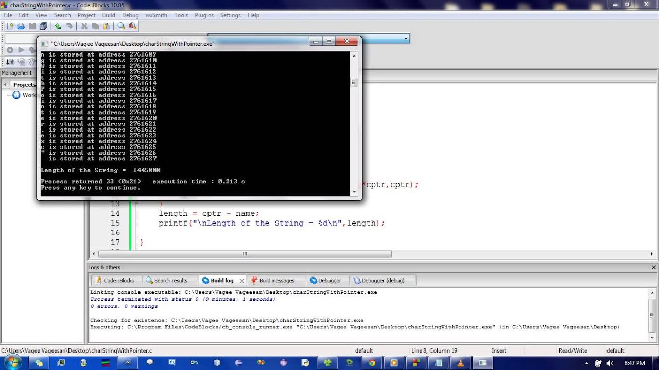Image resolution: width=659 pixels, height=370 pixels.
Task: Click the Build gear icon
Action: tap(10, 50)
